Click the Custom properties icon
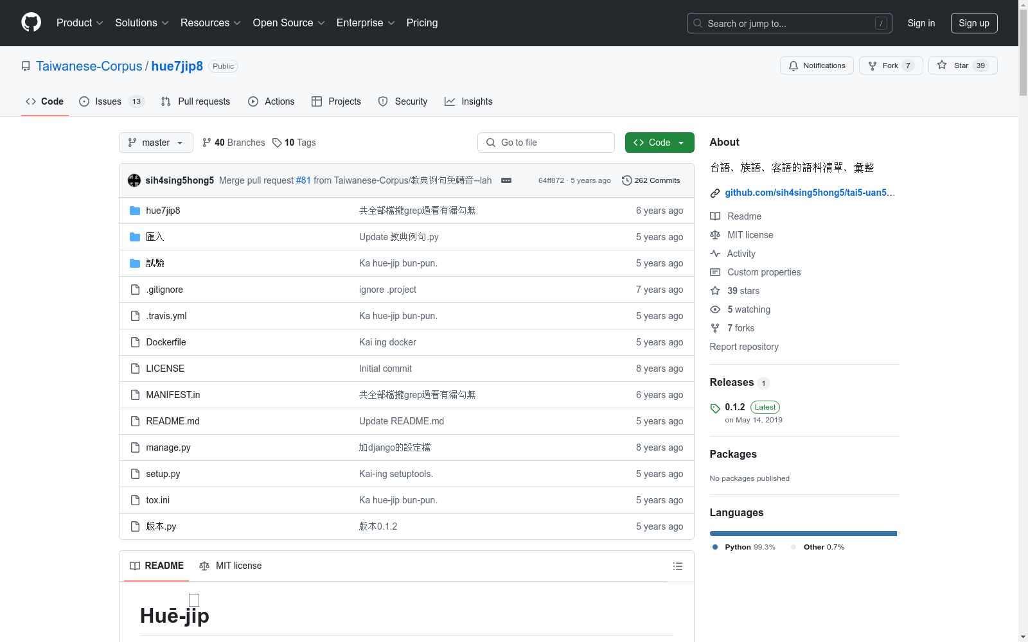 pyautogui.click(x=715, y=272)
